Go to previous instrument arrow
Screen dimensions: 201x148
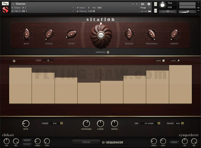click(133, 4)
